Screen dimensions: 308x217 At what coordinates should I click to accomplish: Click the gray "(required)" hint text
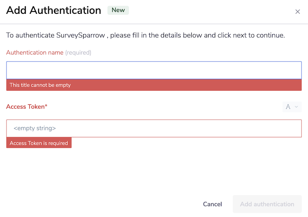[x=78, y=52]
